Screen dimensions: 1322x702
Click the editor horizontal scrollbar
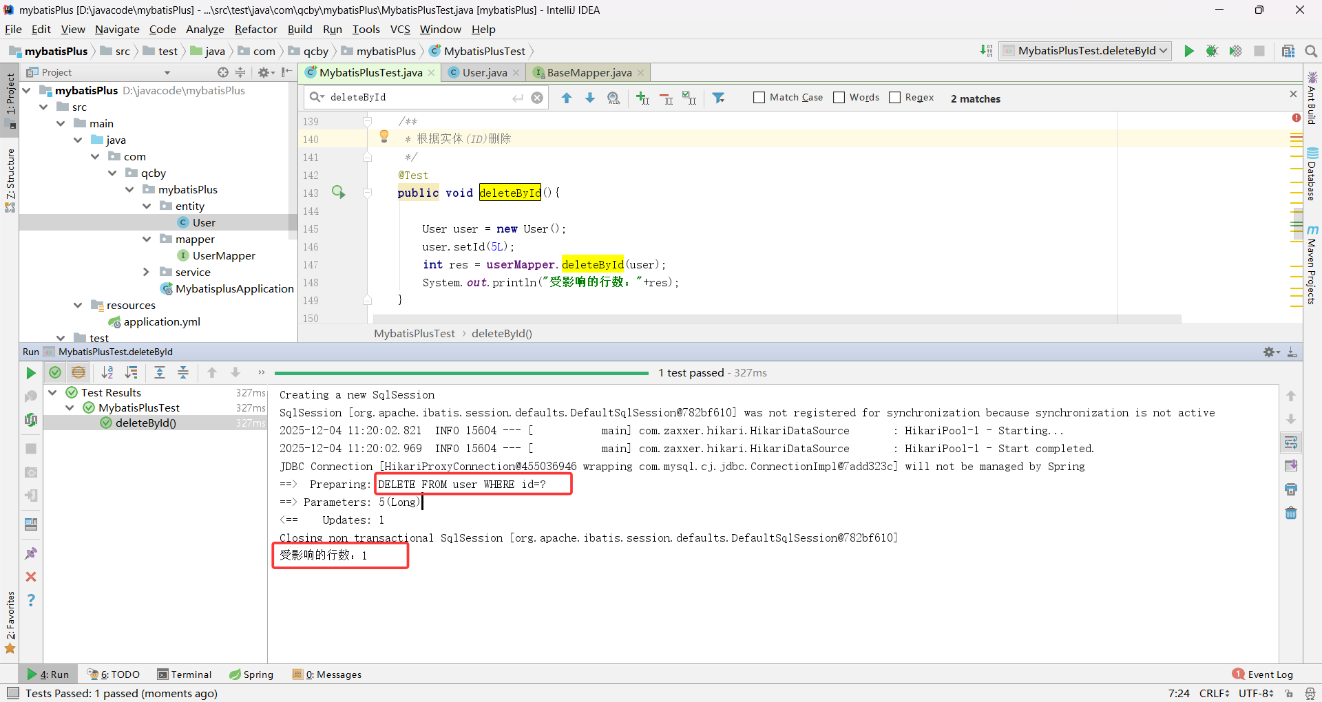(x=777, y=319)
